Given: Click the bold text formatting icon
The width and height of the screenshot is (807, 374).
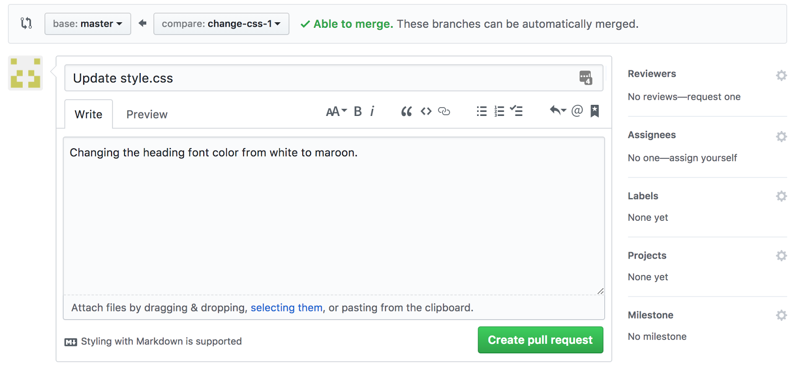Looking at the screenshot, I should click(358, 111).
